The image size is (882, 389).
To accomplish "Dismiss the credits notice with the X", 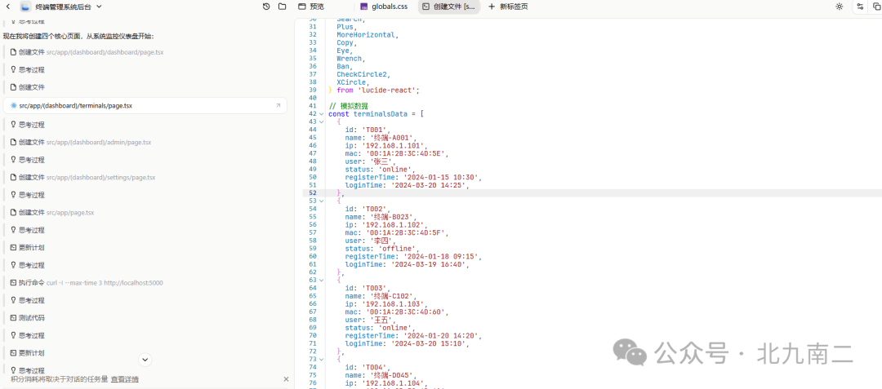I will tap(287, 379).
